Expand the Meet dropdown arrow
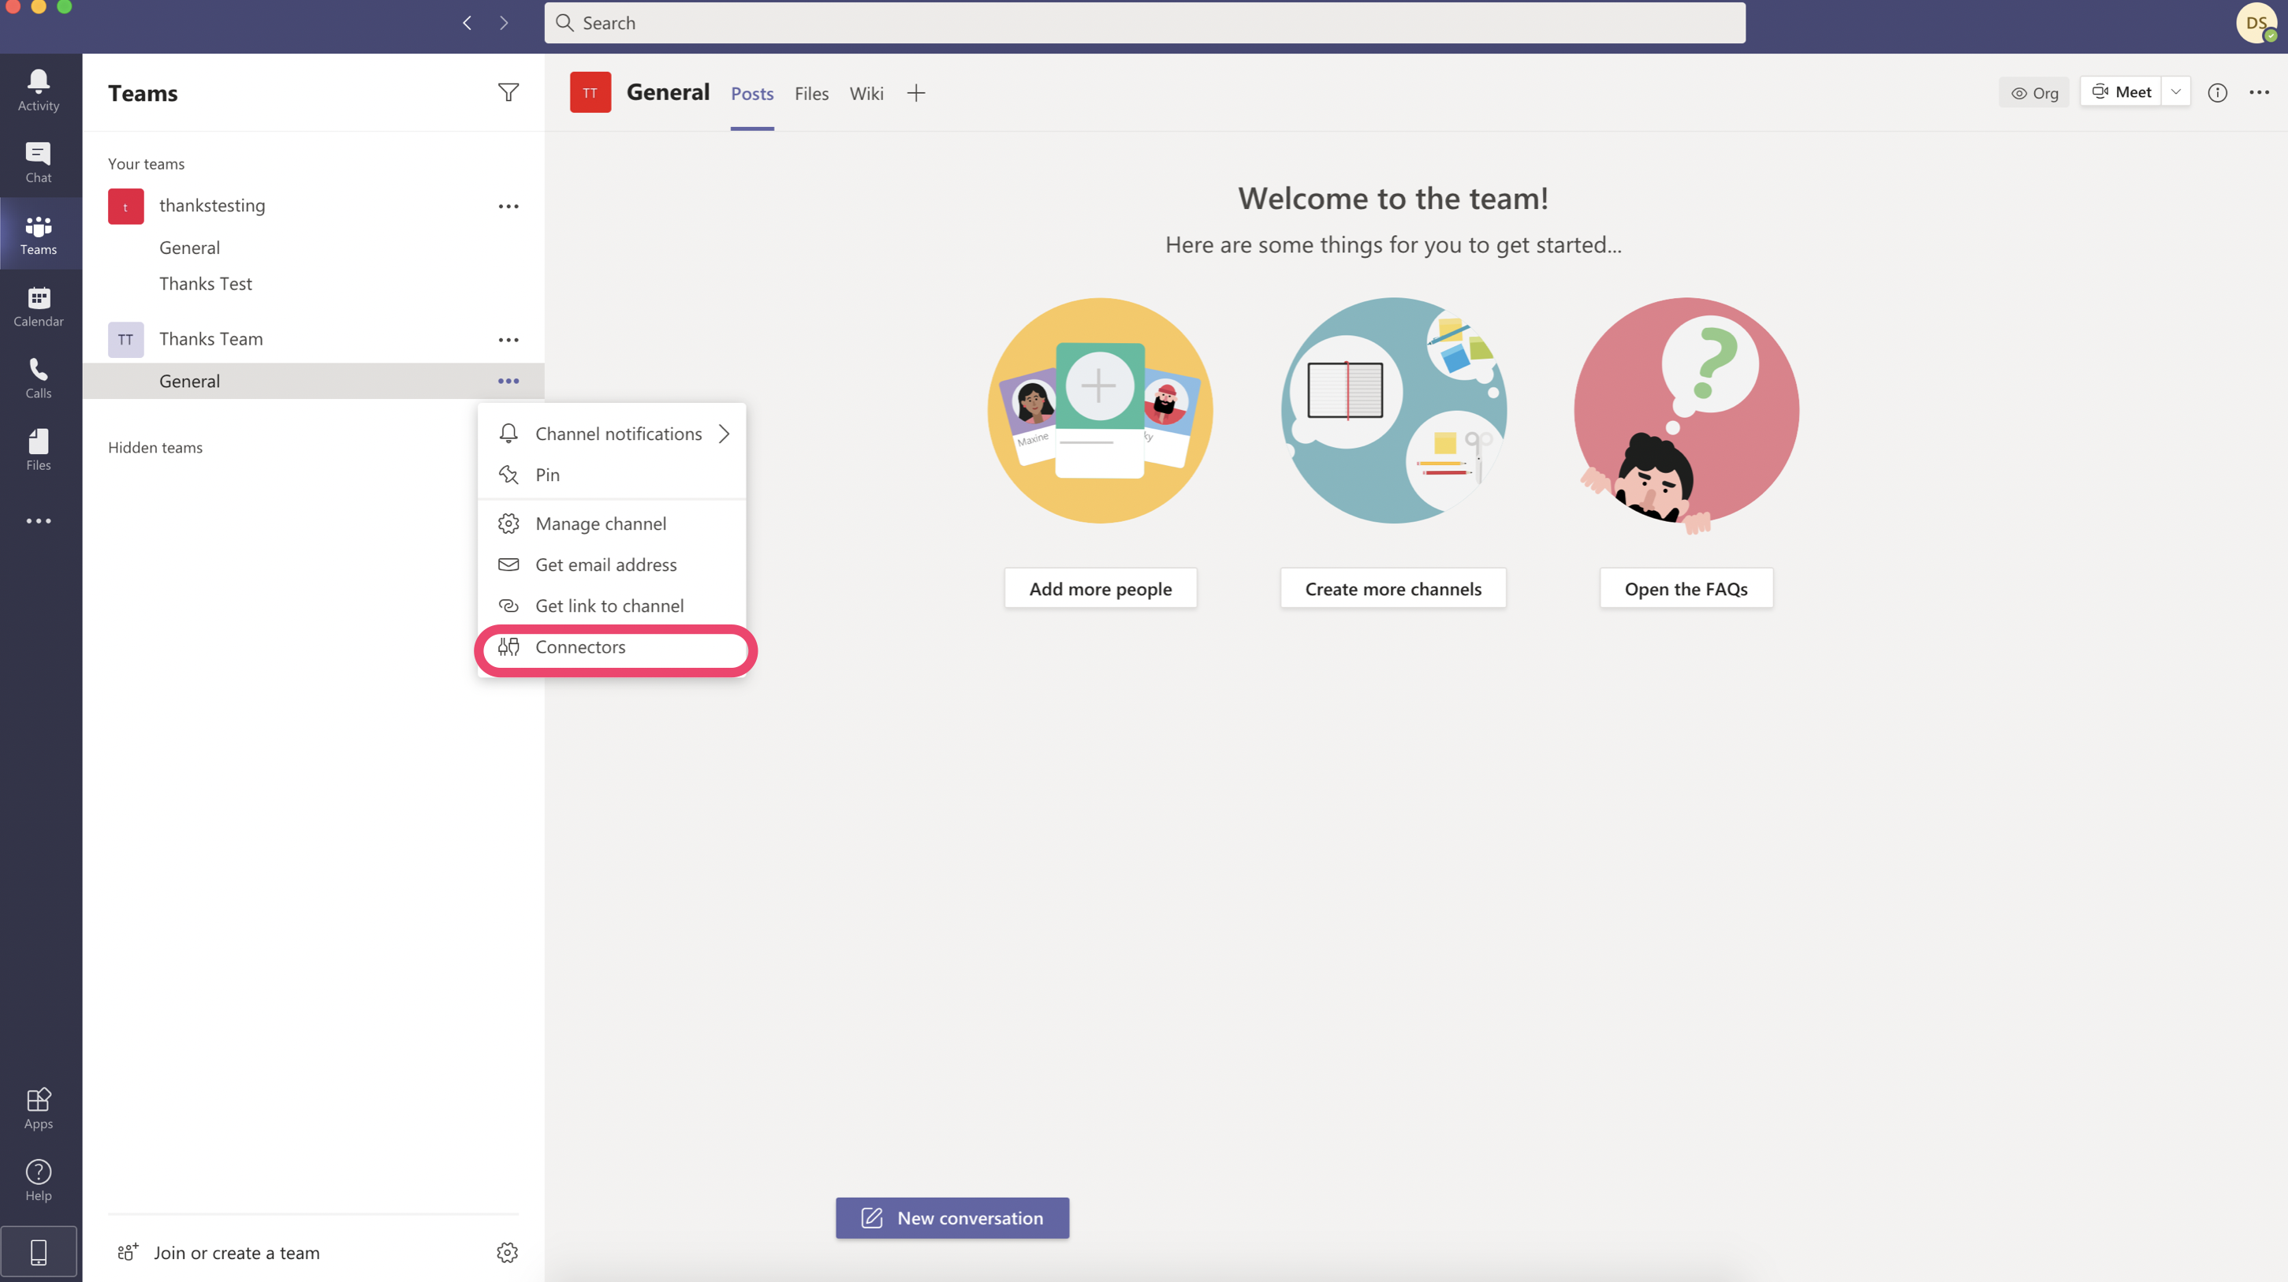 pyautogui.click(x=2175, y=91)
